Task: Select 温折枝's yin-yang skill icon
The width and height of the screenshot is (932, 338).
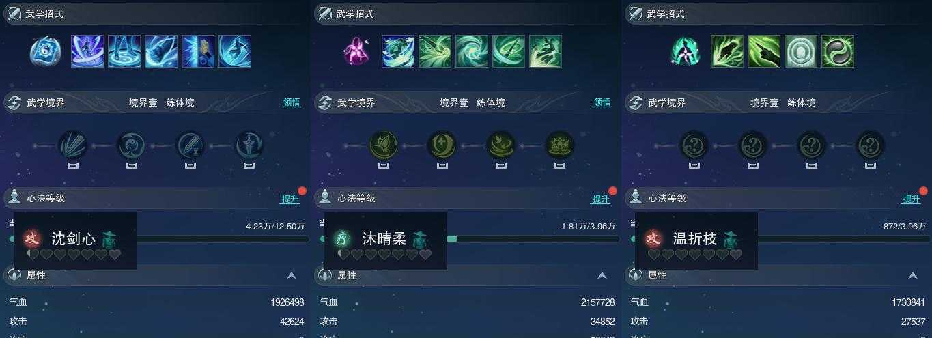Action: click(x=838, y=51)
